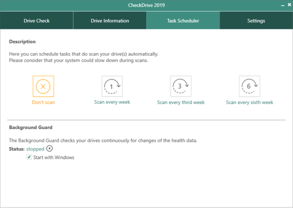Select the Scan every sixth week icon
The width and height of the screenshot is (293, 208).
[249, 86]
